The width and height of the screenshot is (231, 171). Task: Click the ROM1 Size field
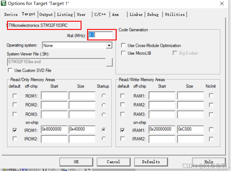point(82,96)
